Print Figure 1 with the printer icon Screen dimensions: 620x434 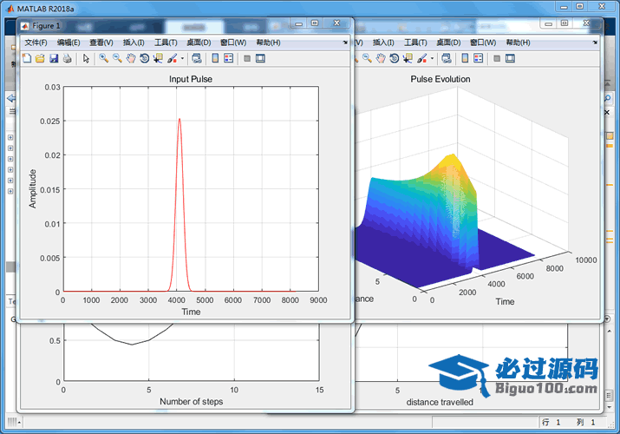(x=67, y=58)
